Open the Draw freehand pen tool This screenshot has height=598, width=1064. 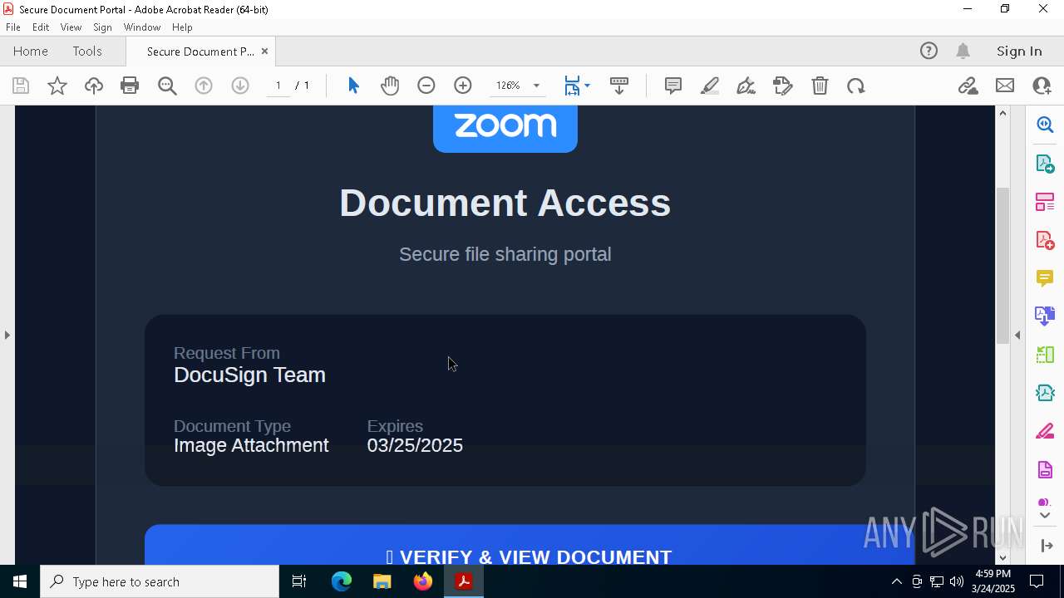point(746,86)
